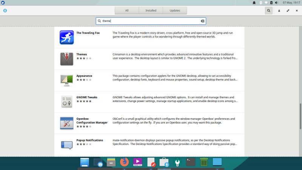Click the Appearance star rating

click(84, 80)
